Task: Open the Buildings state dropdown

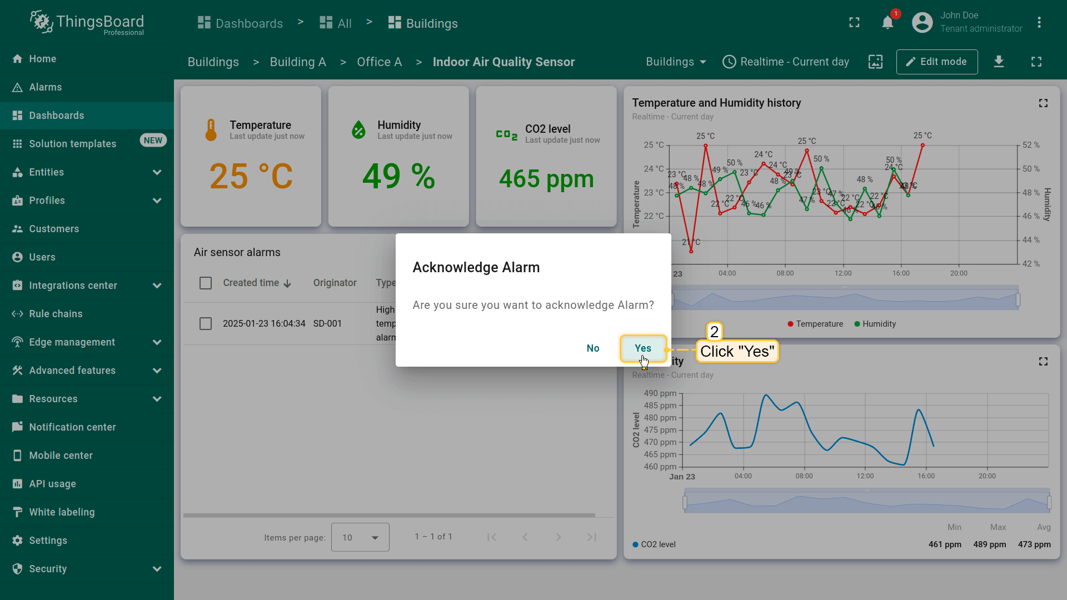Action: pyautogui.click(x=676, y=62)
